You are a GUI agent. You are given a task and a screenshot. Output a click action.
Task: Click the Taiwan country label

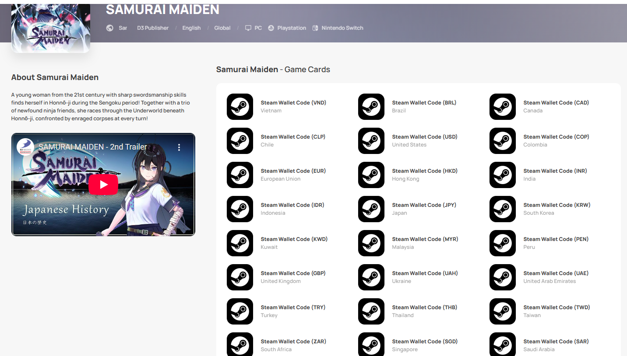click(532, 315)
